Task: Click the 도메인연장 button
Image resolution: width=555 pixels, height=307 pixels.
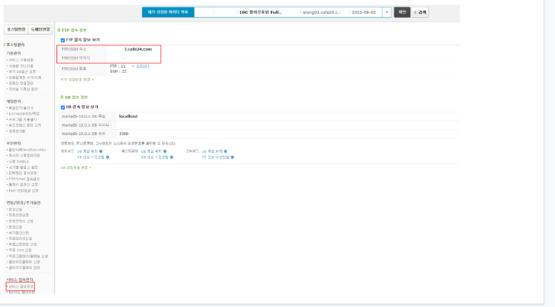Action: [x=40, y=30]
